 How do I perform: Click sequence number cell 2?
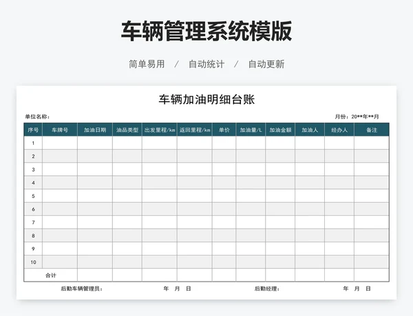(33, 156)
